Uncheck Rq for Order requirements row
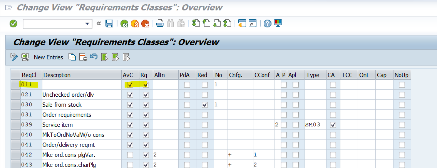437x168 pixels. click(146, 115)
